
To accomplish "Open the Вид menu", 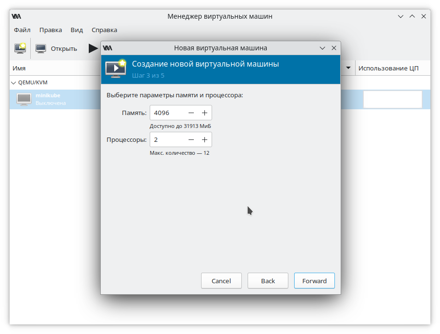I will [x=77, y=30].
